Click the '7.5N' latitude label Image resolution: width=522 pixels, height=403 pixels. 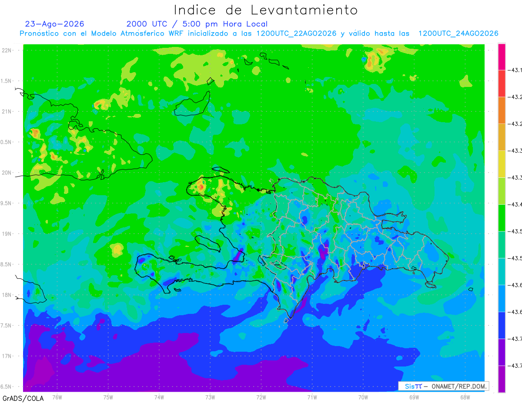6,326
